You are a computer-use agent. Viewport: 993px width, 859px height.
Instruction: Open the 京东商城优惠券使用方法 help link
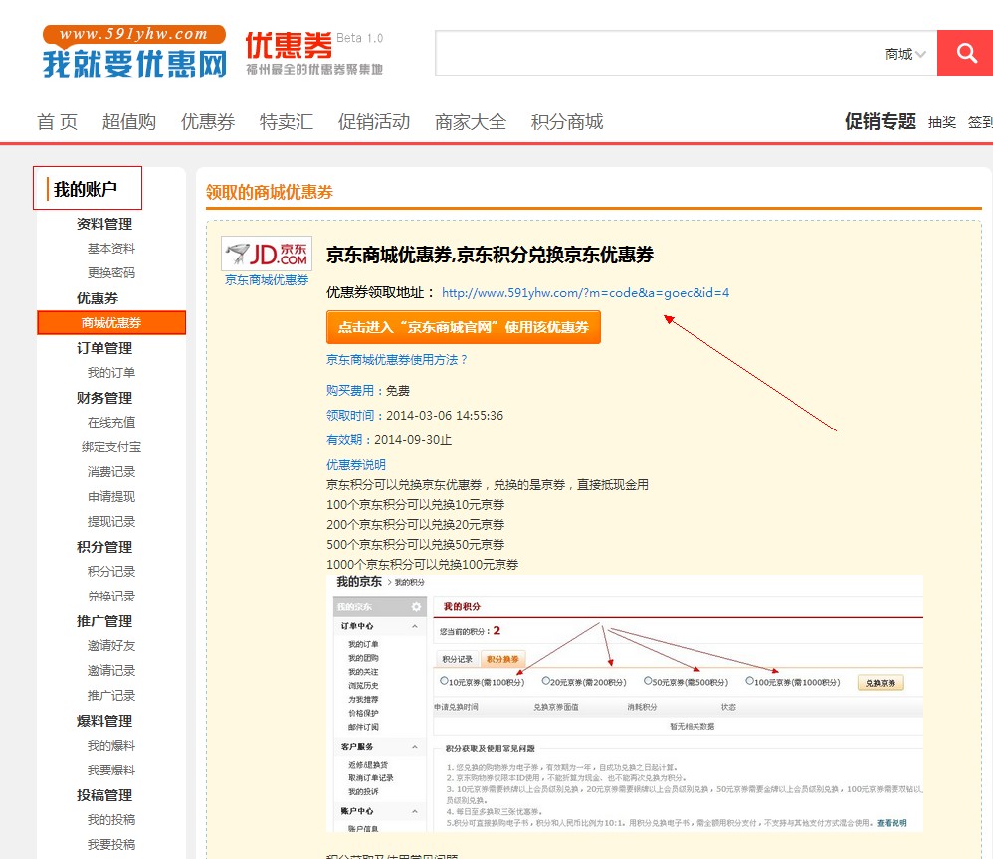coord(396,360)
